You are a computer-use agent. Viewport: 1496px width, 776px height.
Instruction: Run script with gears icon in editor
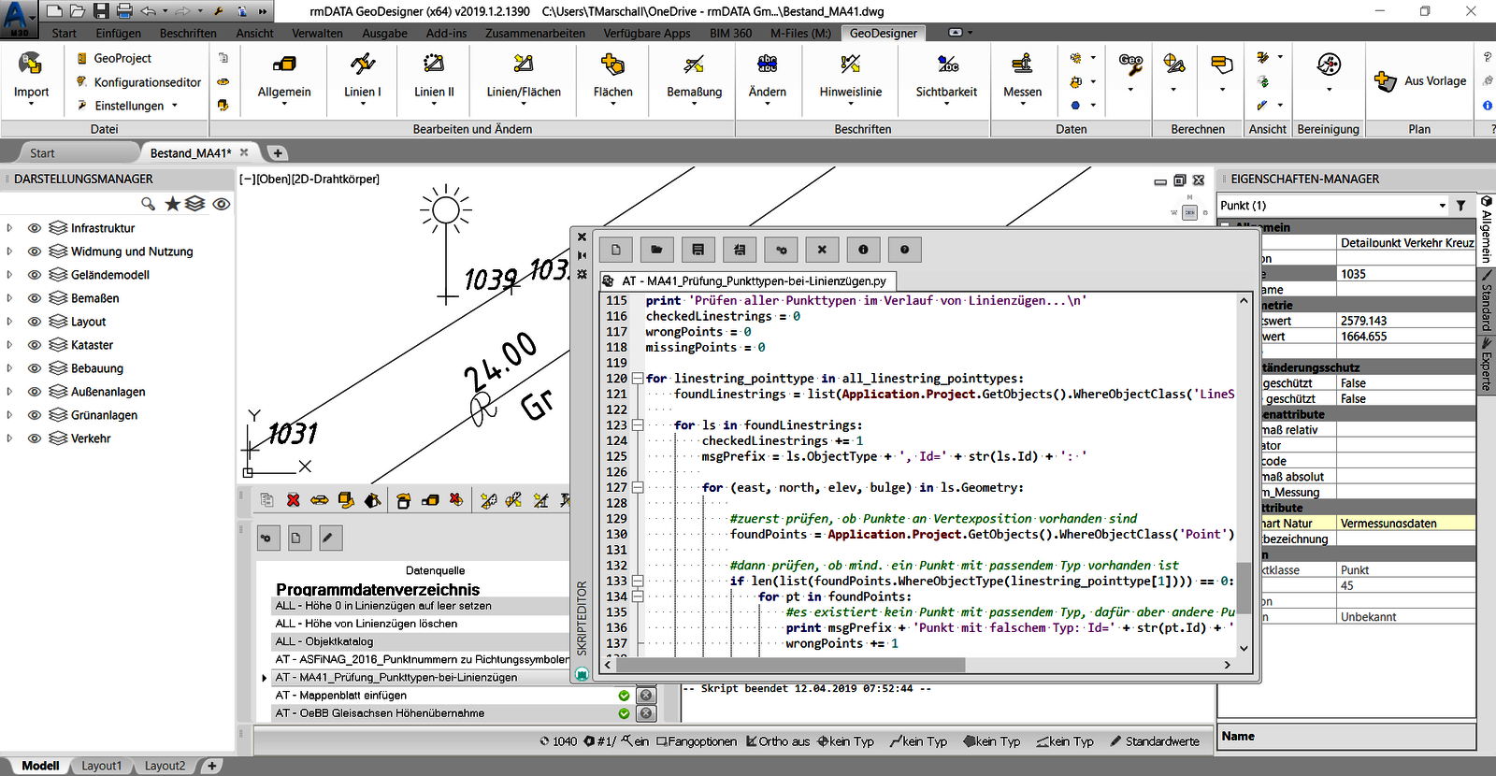[781, 250]
